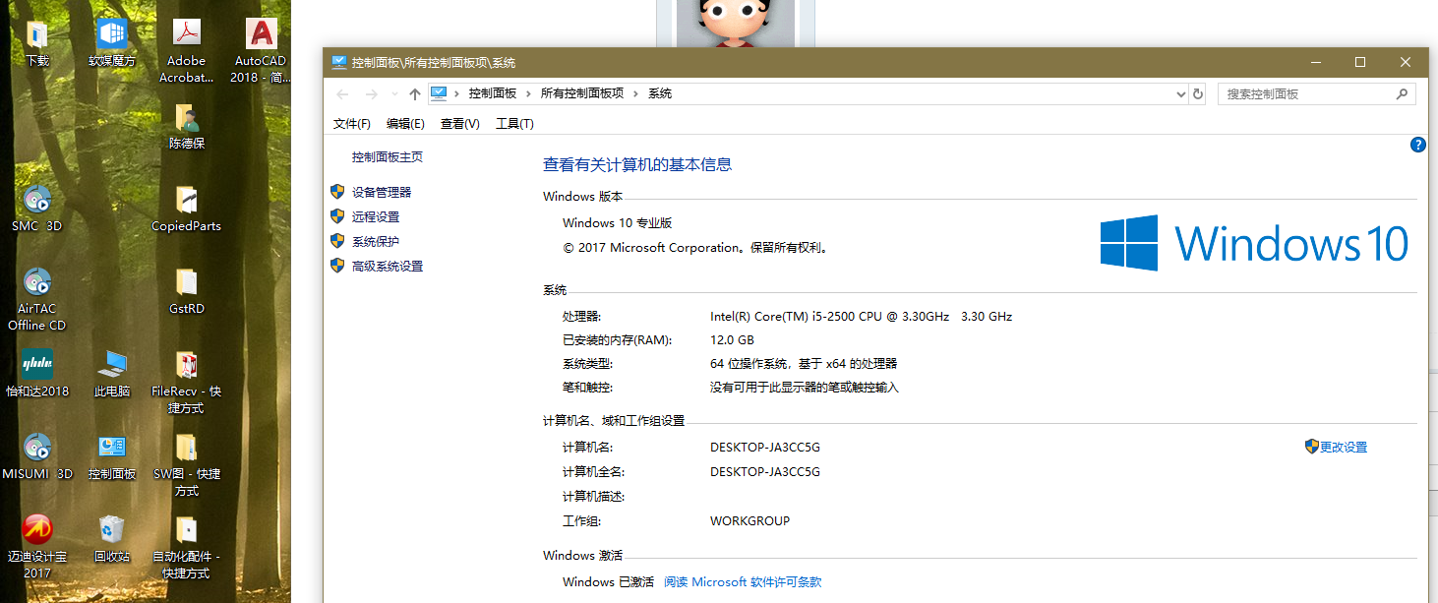The image size is (1438, 603).
Task: Click the 计算机全名 label
Action: [593, 472]
